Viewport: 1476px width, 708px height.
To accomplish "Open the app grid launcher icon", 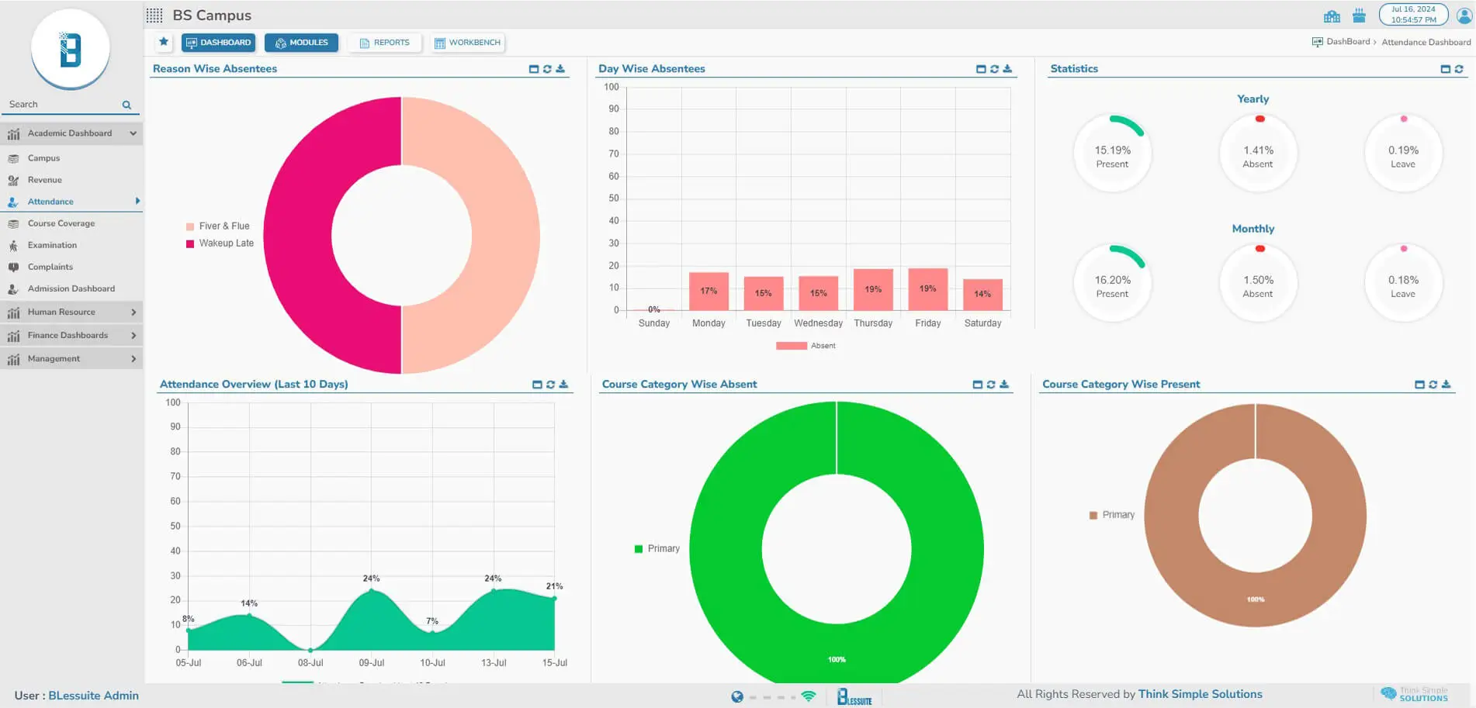I will pos(154,16).
